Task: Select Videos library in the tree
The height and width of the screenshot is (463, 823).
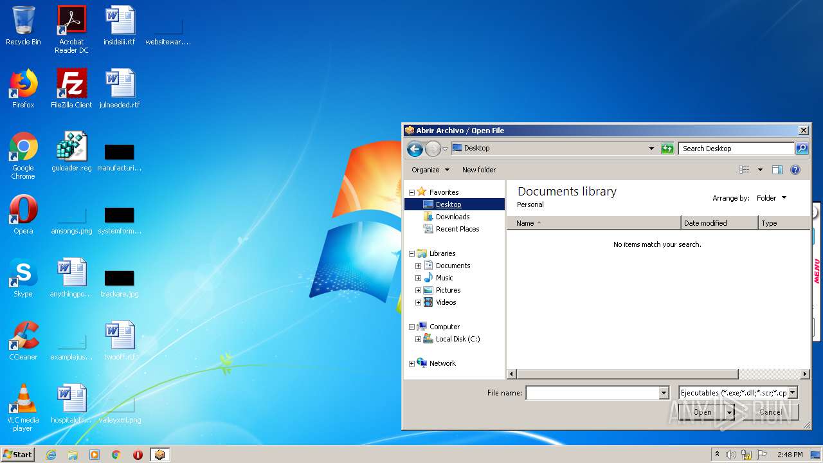Action: click(x=446, y=302)
